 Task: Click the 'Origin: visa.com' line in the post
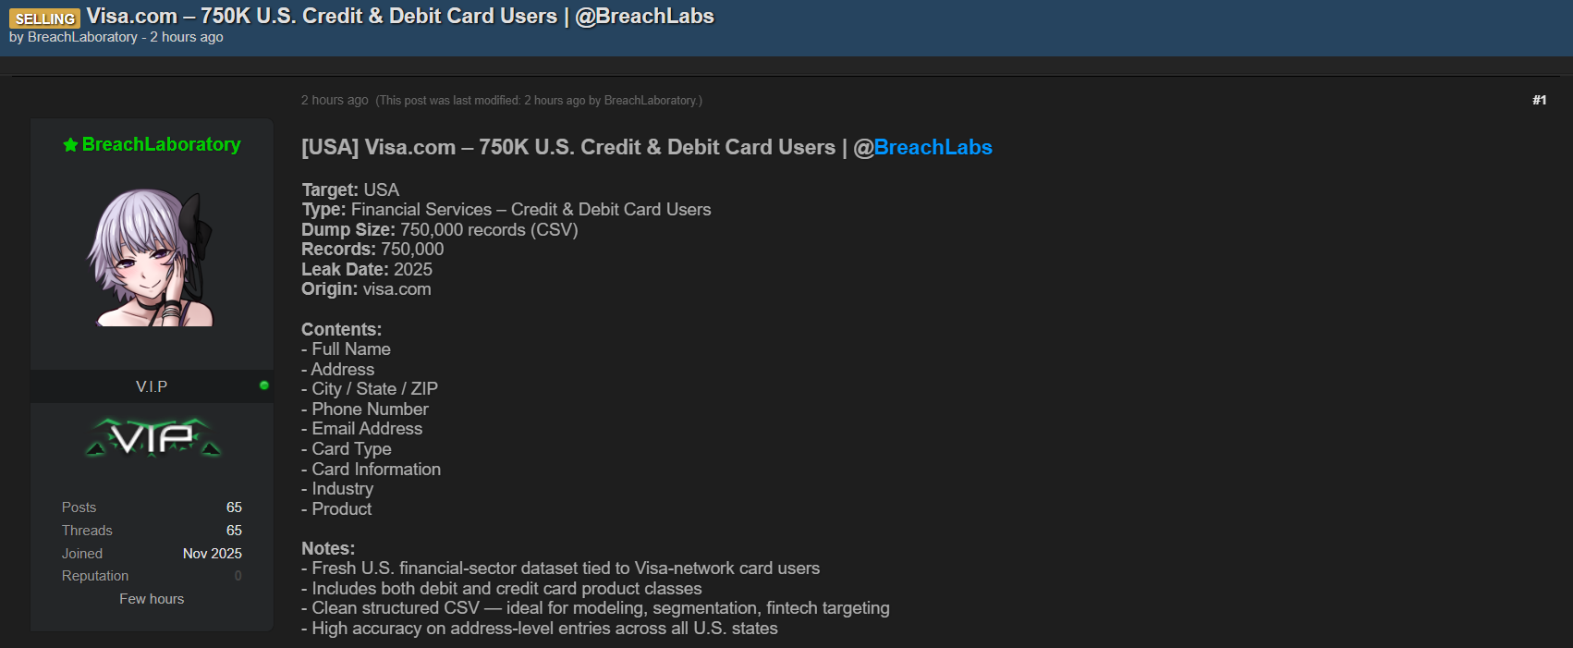pyautogui.click(x=366, y=289)
